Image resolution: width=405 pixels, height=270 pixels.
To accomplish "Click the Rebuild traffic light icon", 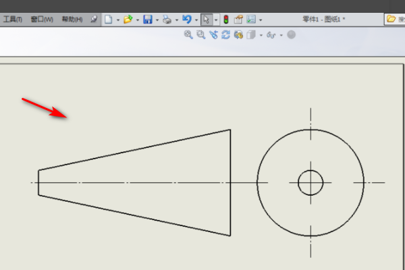I will [225, 20].
